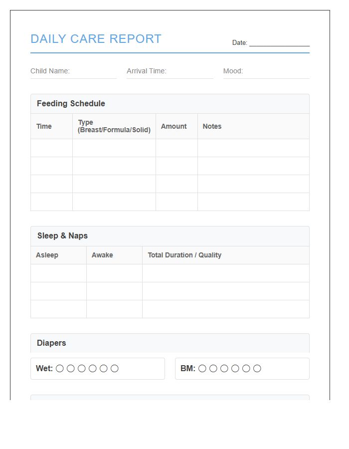Select first Asleep cell in Sleep table
Image resolution: width=349 pixels, height=449 pixels.
[58, 273]
